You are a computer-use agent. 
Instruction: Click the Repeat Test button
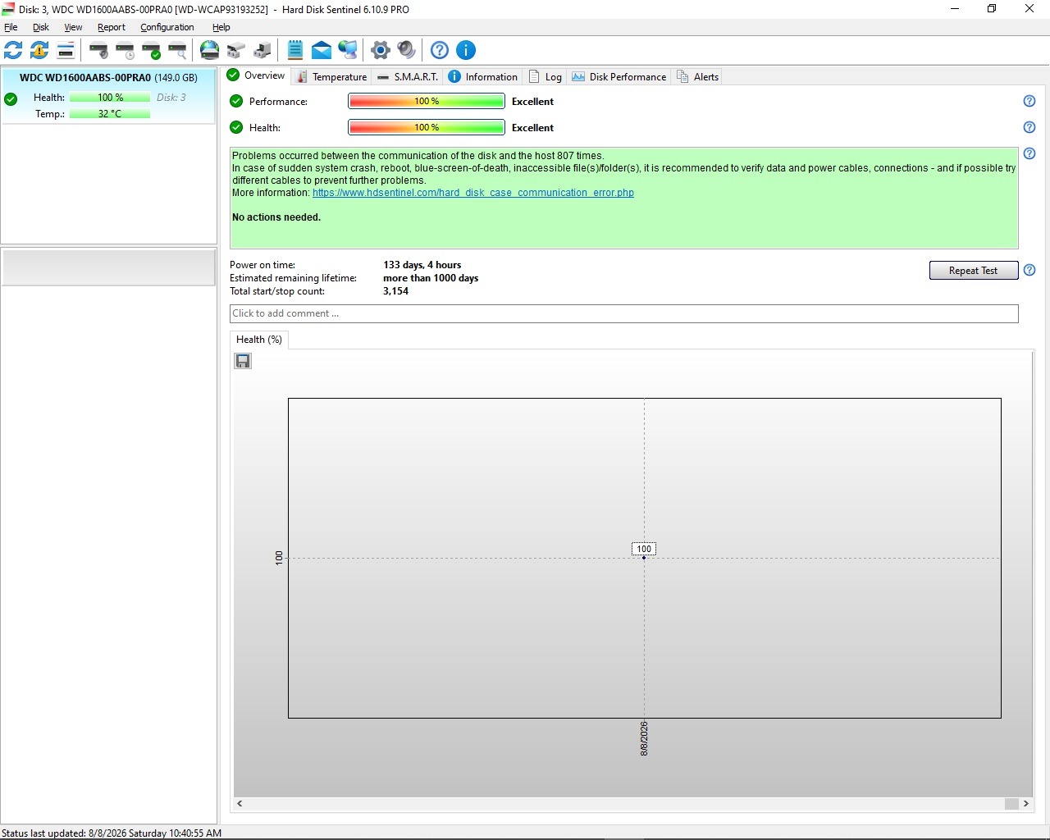coord(974,271)
